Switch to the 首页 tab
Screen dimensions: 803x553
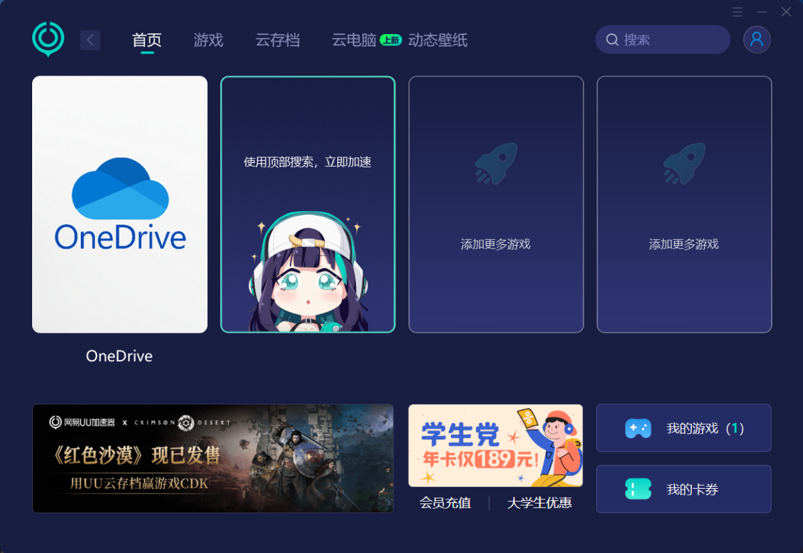coord(147,40)
